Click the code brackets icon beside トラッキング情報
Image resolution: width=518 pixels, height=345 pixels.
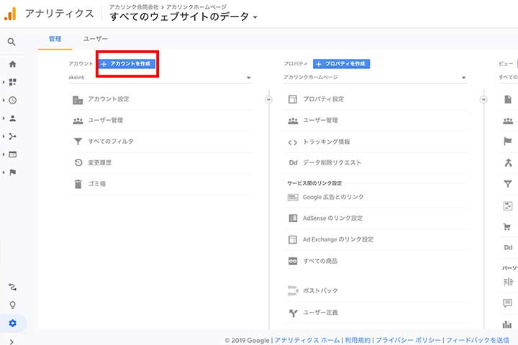[293, 142]
